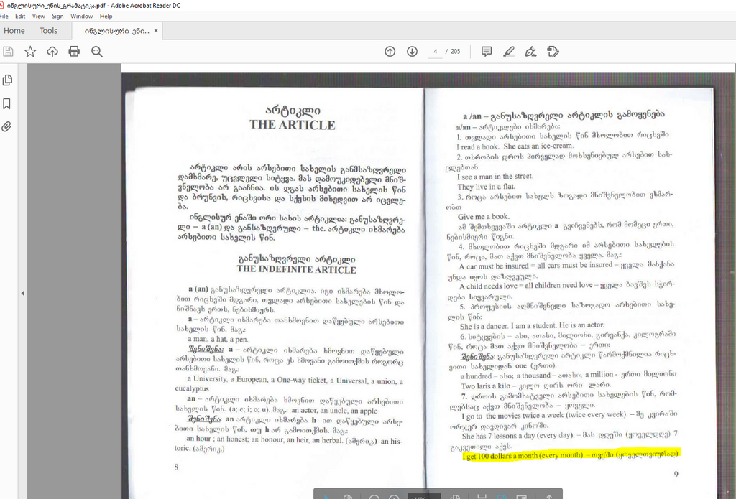The image size is (736, 499).
Task: Click the line starting 'an hour ; an honest'
Action: [x=294, y=440]
